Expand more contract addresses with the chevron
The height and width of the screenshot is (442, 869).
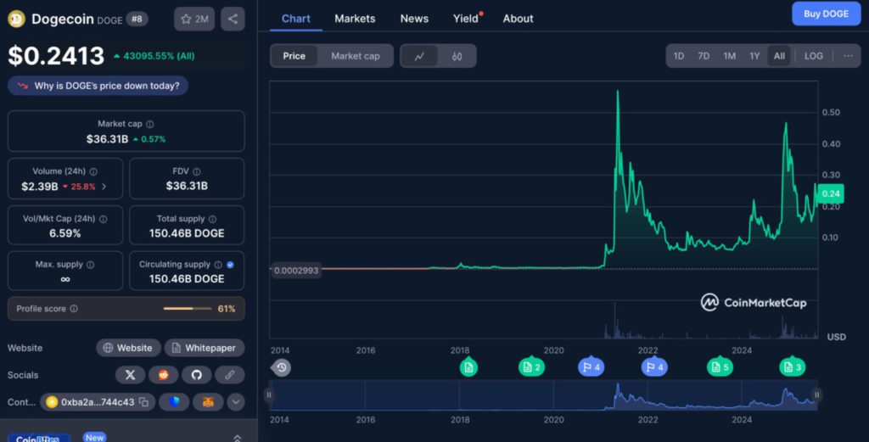click(x=236, y=402)
